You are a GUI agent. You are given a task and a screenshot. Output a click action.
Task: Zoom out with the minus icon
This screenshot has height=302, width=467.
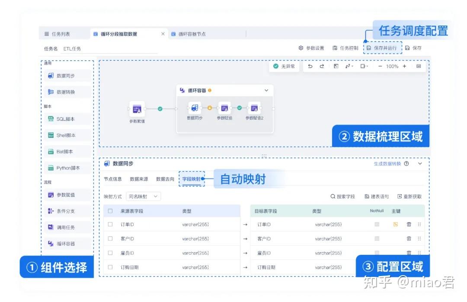(380, 66)
